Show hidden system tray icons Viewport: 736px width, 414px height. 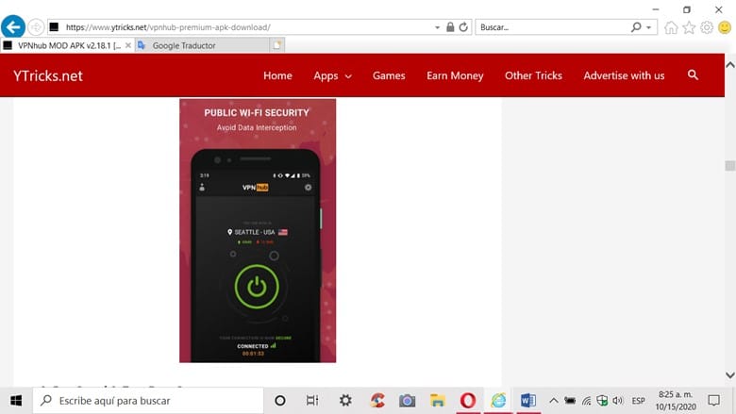click(554, 401)
